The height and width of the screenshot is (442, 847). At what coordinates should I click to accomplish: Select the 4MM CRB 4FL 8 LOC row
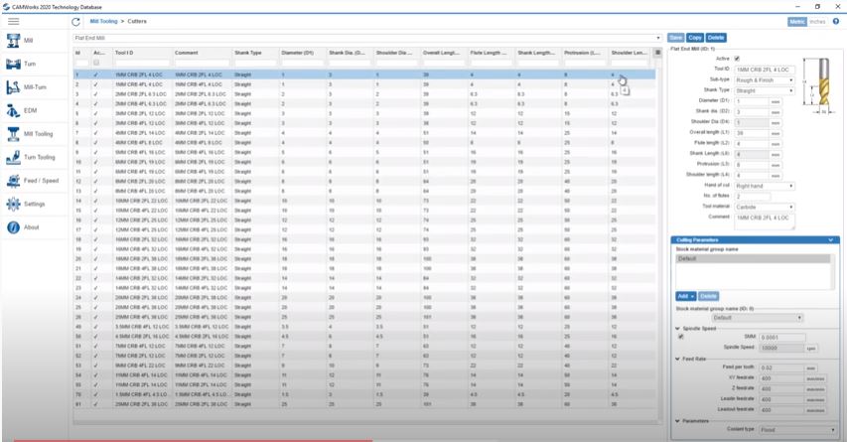click(x=364, y=143)
